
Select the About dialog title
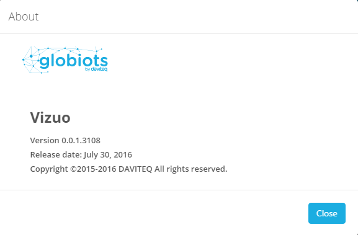pyautogui.click(x=24, y=17)
